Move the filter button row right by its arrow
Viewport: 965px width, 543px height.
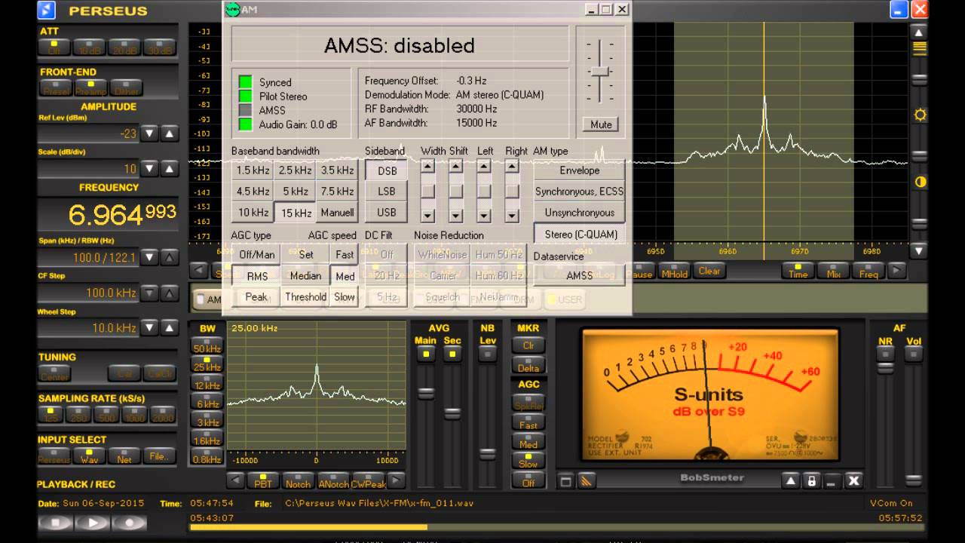[397, 480]
